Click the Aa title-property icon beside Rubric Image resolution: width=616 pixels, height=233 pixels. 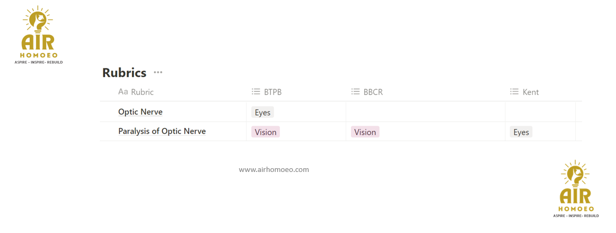123,92
